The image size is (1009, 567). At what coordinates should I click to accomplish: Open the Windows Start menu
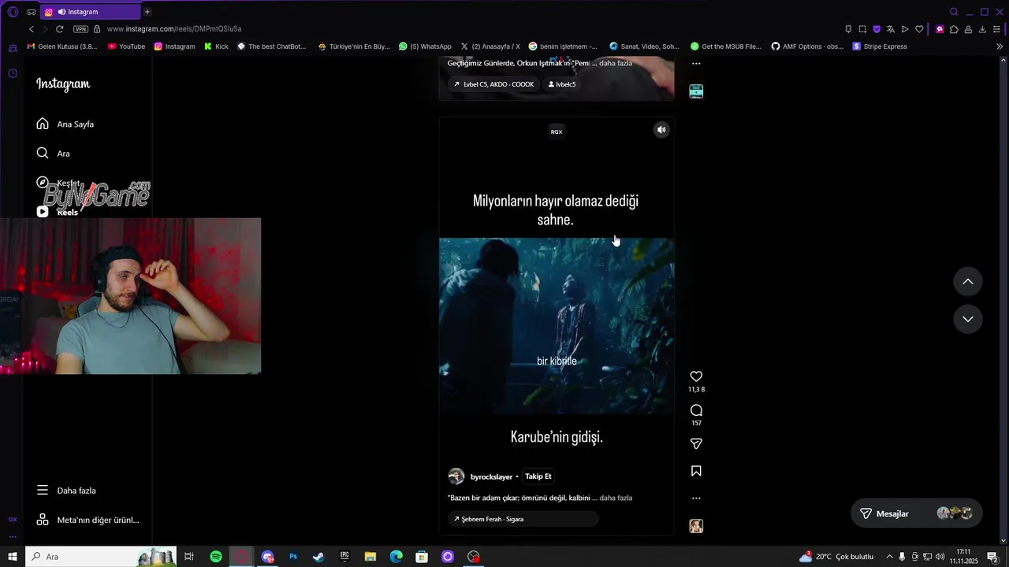13,557
